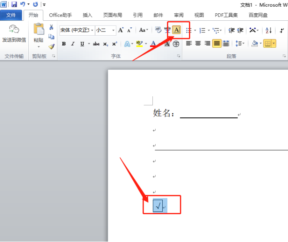Open the PDF工具集 tab
Viewport: 288px width, 242px height.
coord(226,15)
